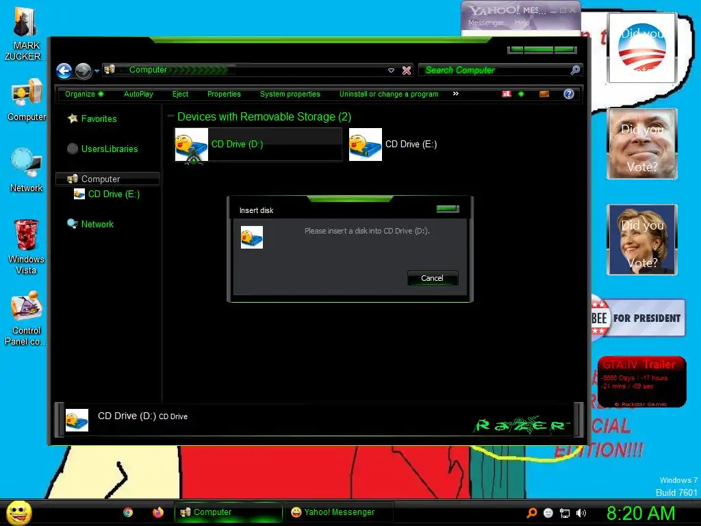Open the Windows Vista recycle bin icon
Viewport: 701px width, 526px height.
26,247
